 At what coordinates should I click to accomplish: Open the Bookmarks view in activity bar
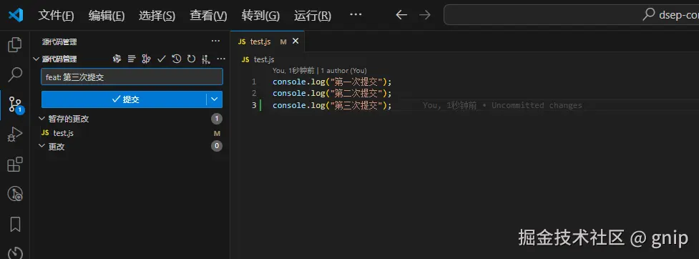click(x=15, y=224)
